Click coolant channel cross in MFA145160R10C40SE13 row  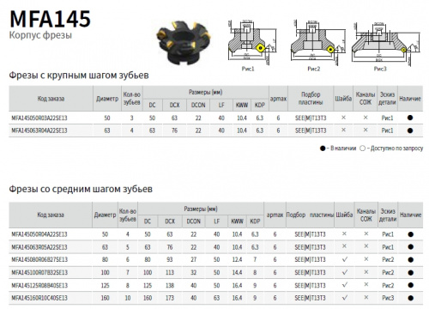pyautogui.click(x=366, y=298)
